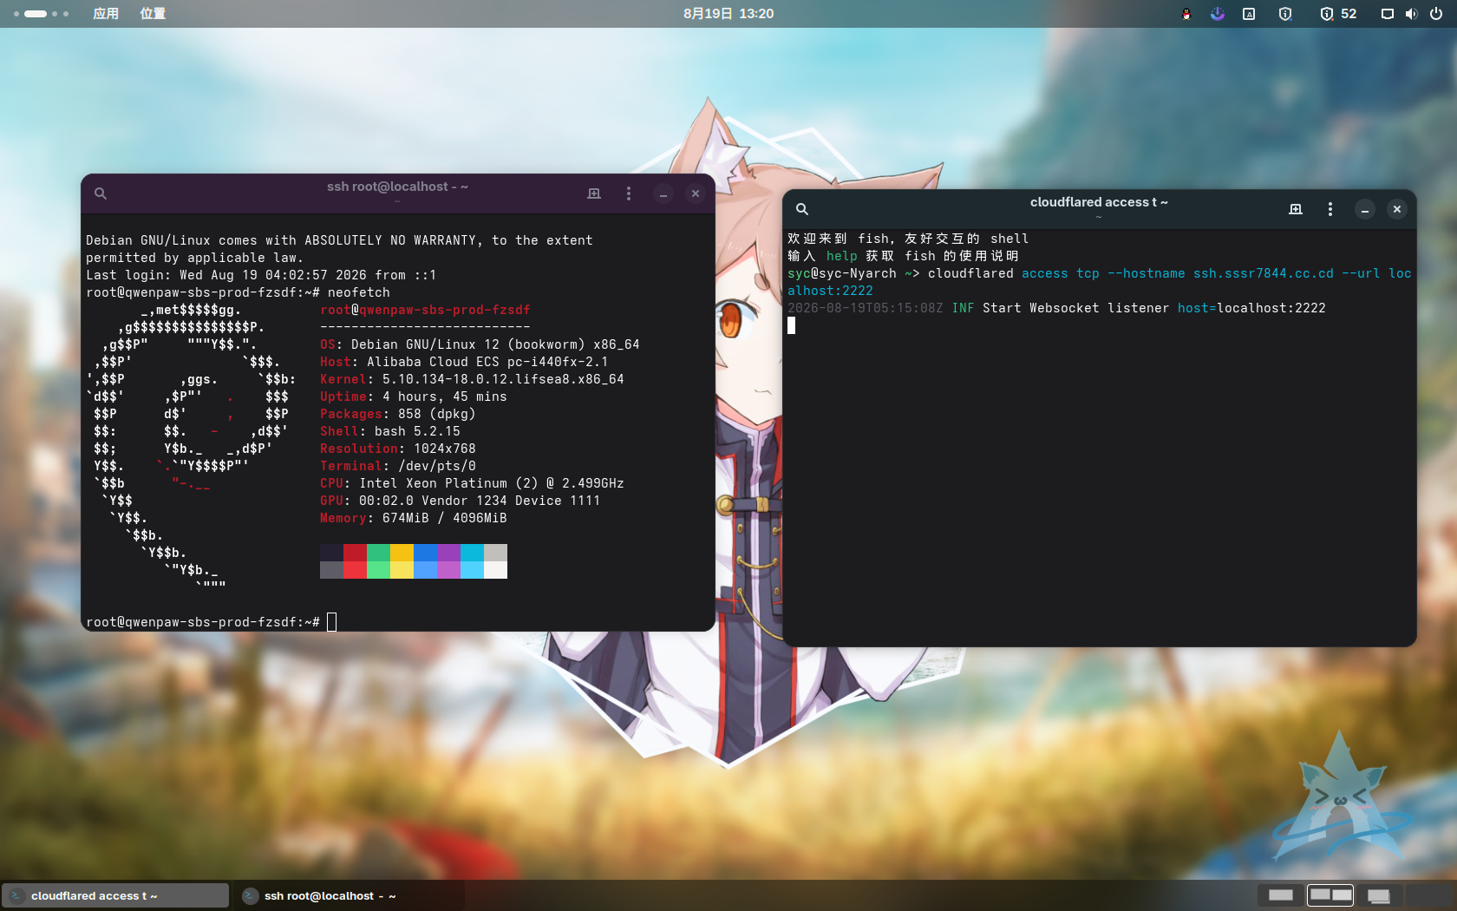
Task: Click the Resolution line 1024x768
Action: coord(398,449)
